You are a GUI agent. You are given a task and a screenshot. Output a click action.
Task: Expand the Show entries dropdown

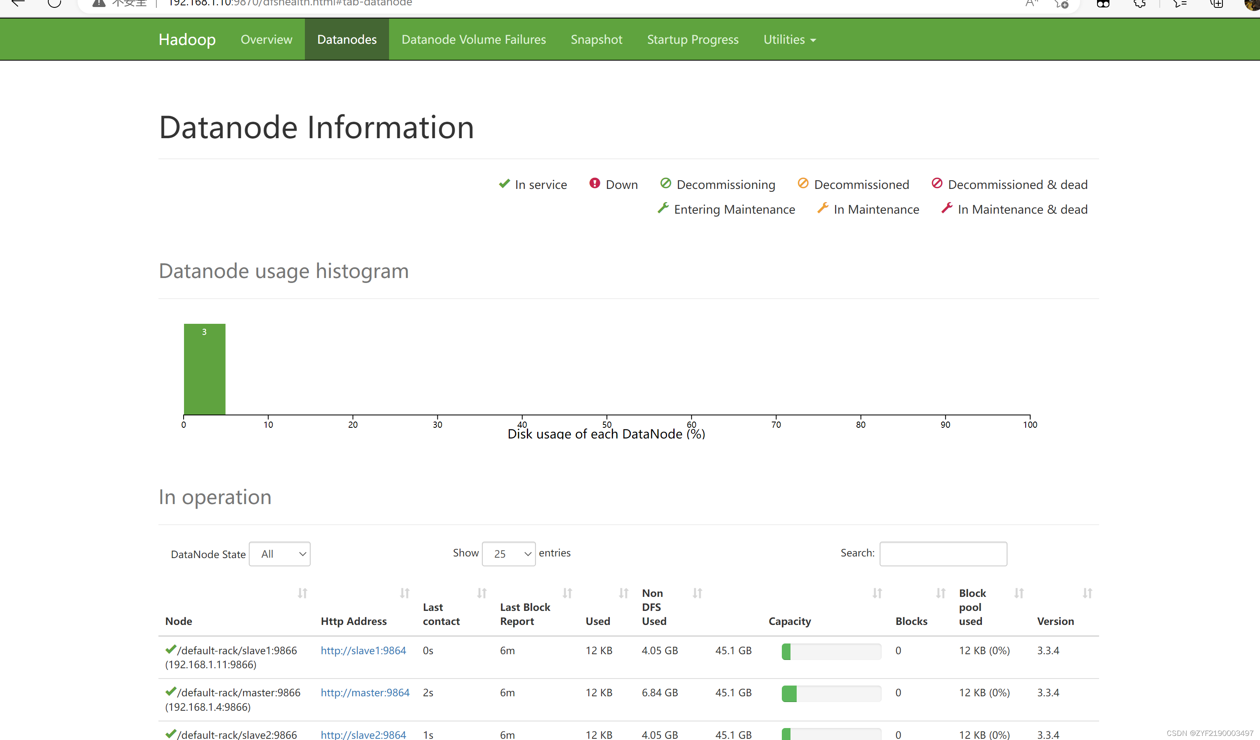pos(509,554)
